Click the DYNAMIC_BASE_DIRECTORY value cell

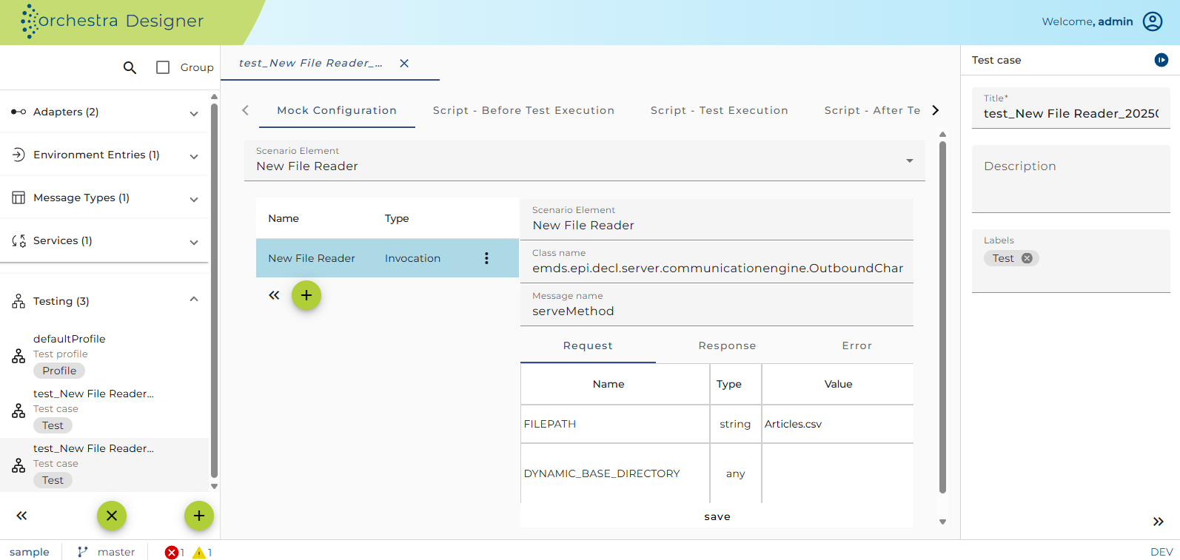point(837,473)
